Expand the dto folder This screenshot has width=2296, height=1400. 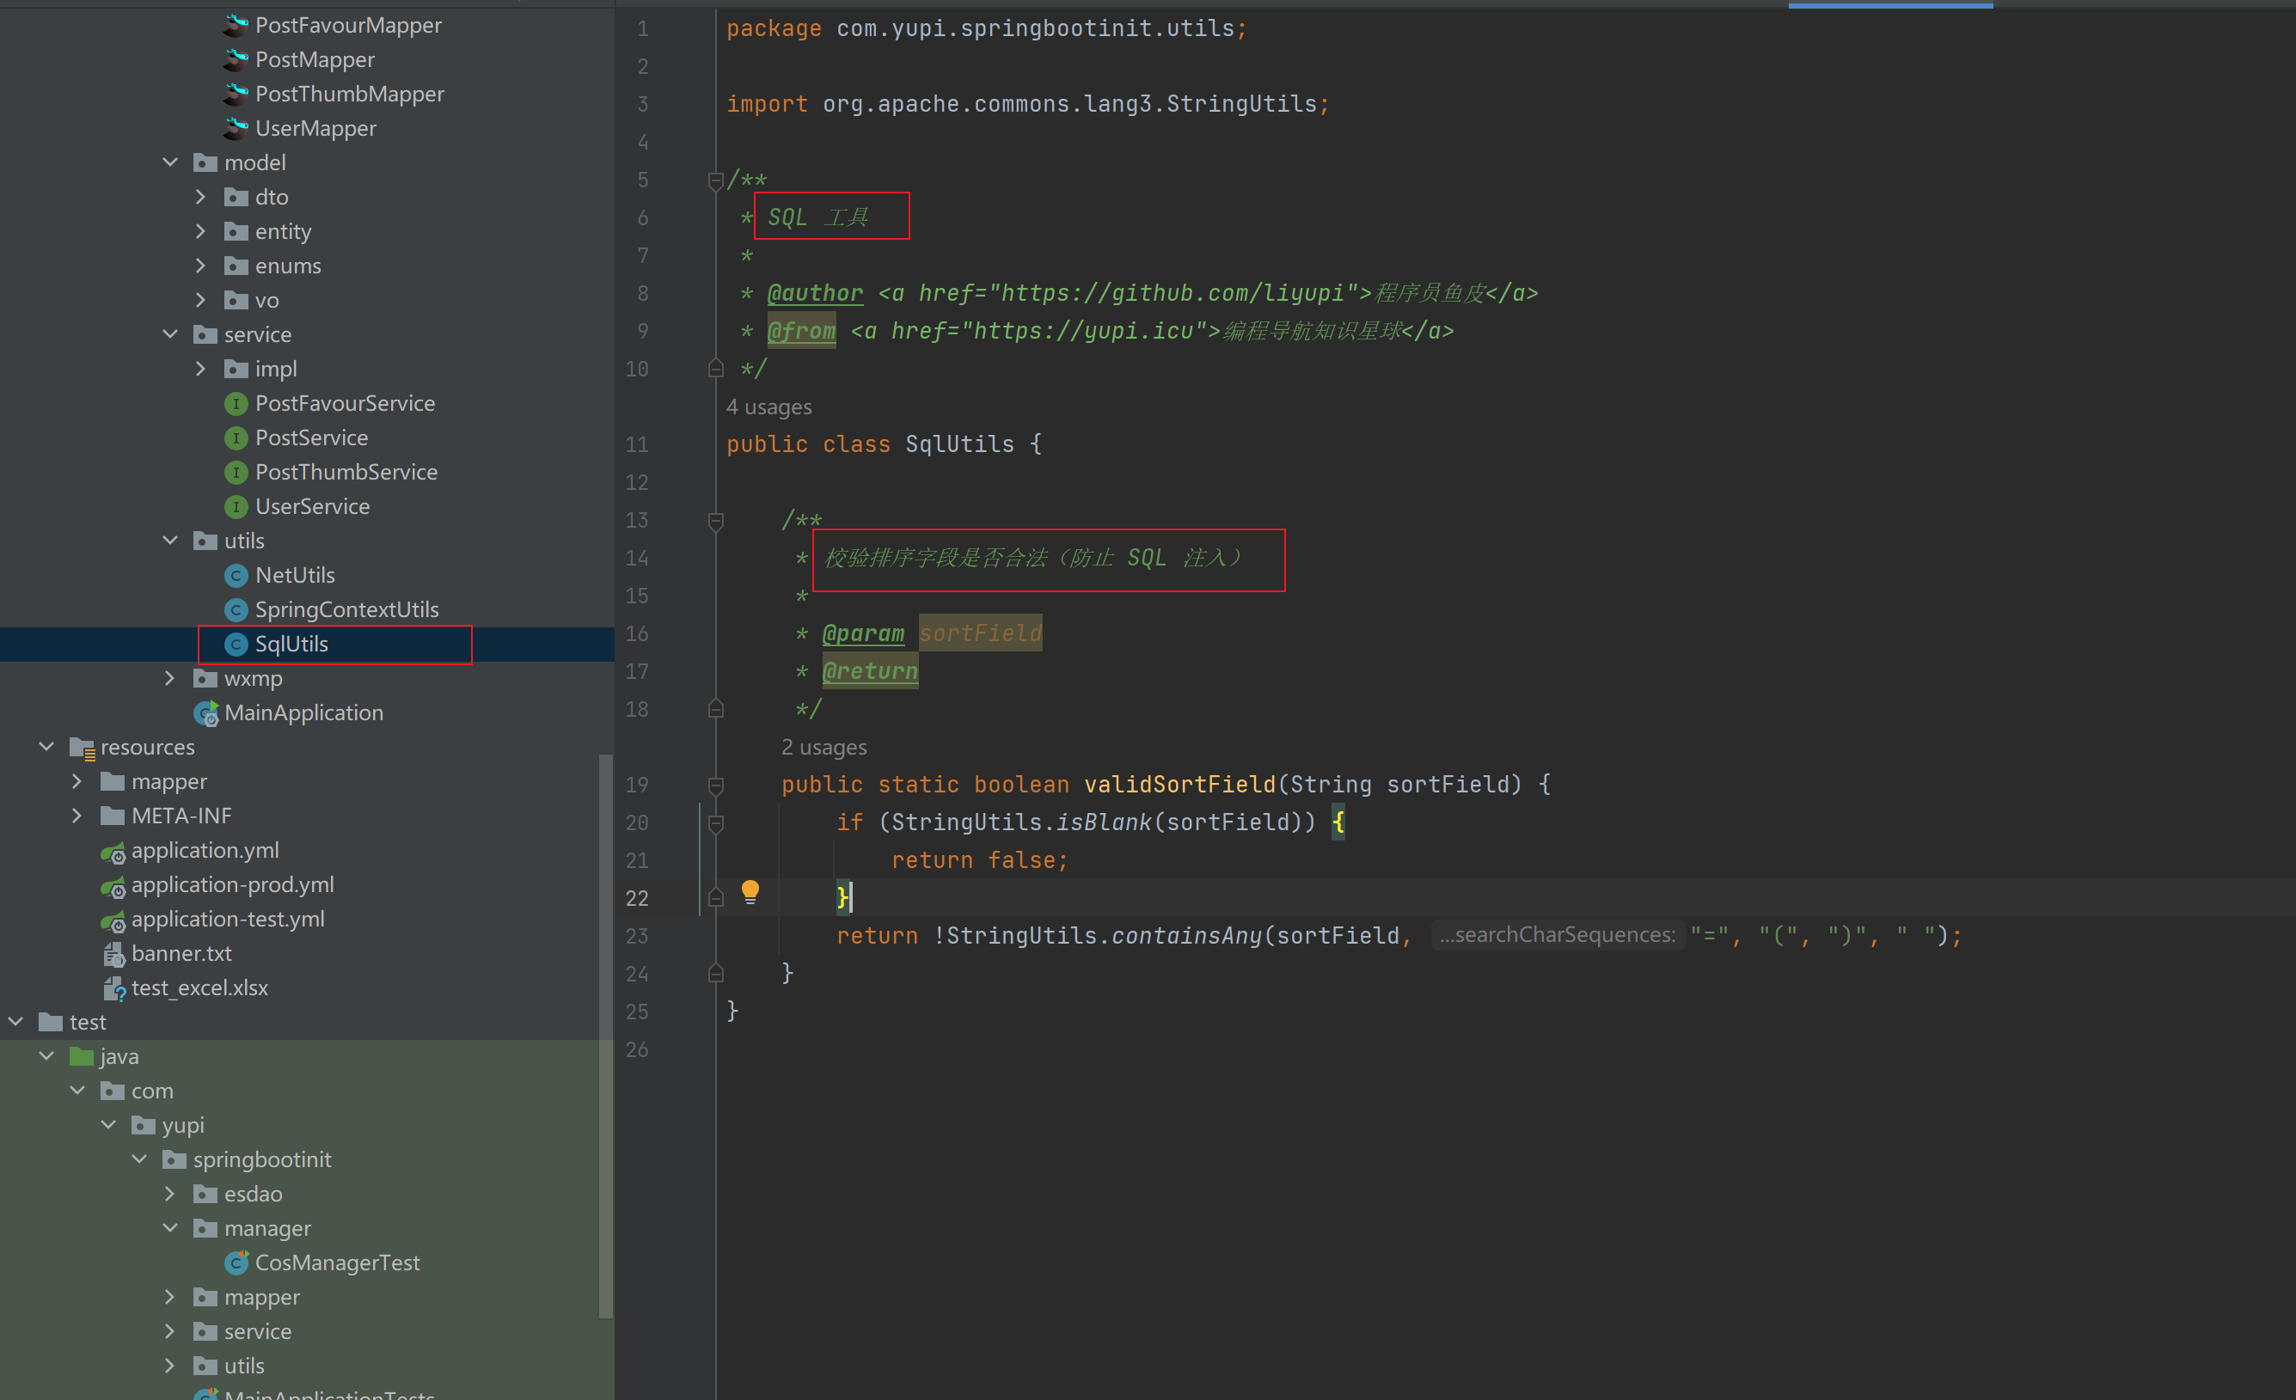pyautogui.click(x=200, y=198)
